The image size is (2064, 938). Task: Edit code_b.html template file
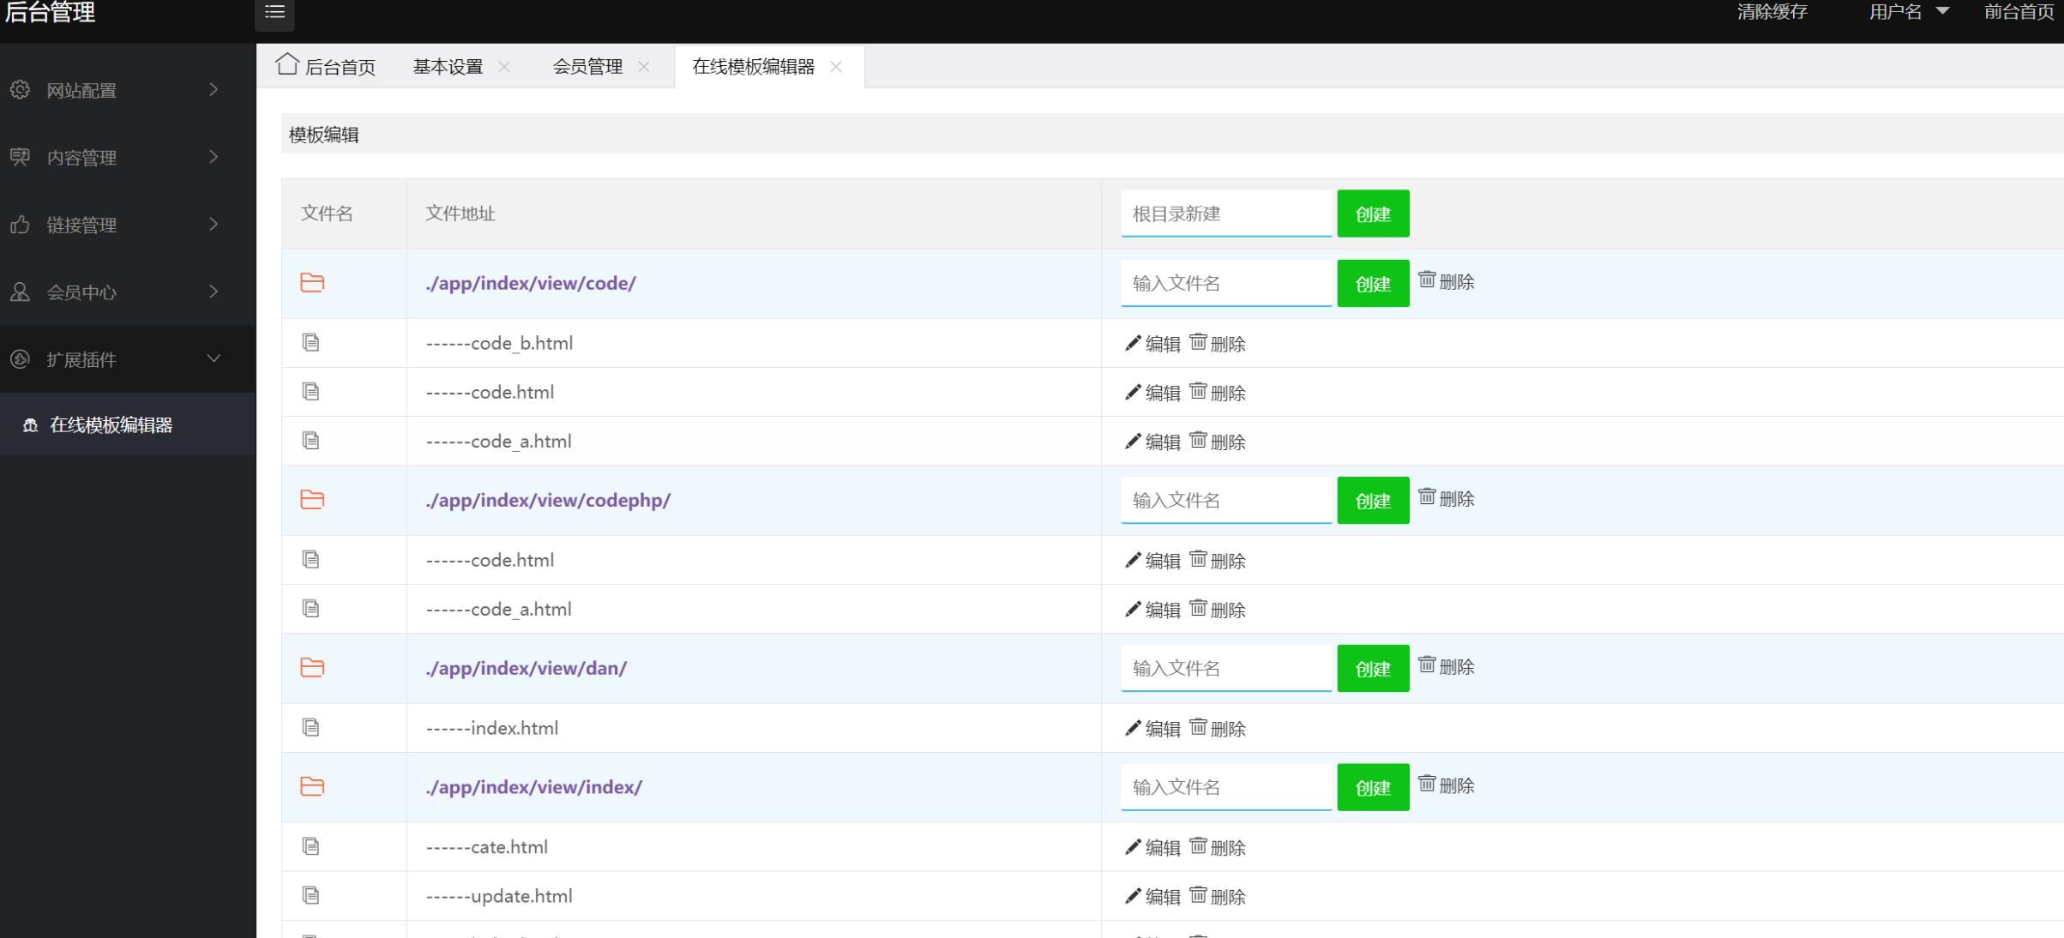pyautogui.click(x=1152, y=344)
